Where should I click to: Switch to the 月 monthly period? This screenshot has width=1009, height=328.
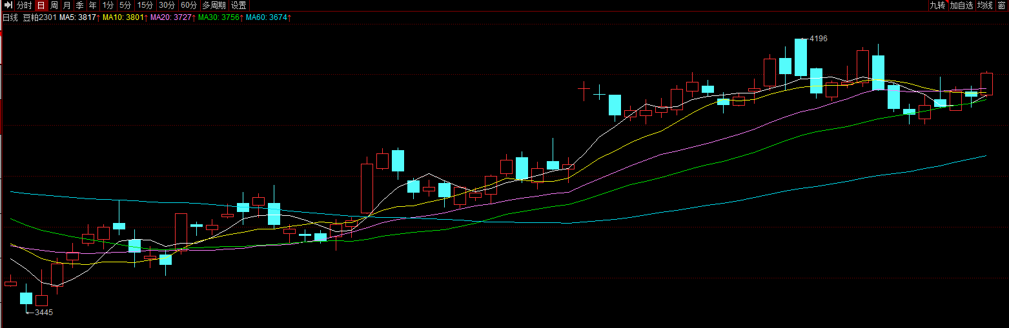67,5
